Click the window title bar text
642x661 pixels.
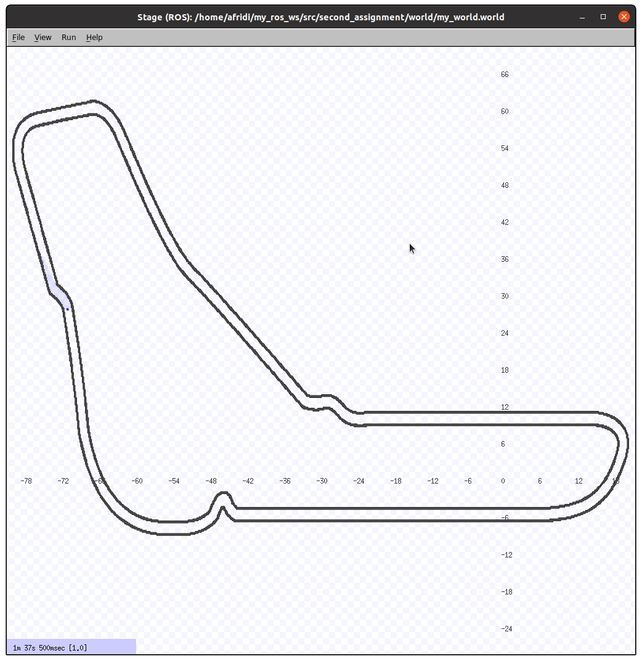point(321,17)
